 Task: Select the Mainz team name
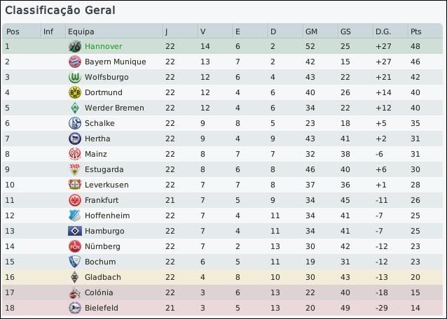click(x=96, y=154)
